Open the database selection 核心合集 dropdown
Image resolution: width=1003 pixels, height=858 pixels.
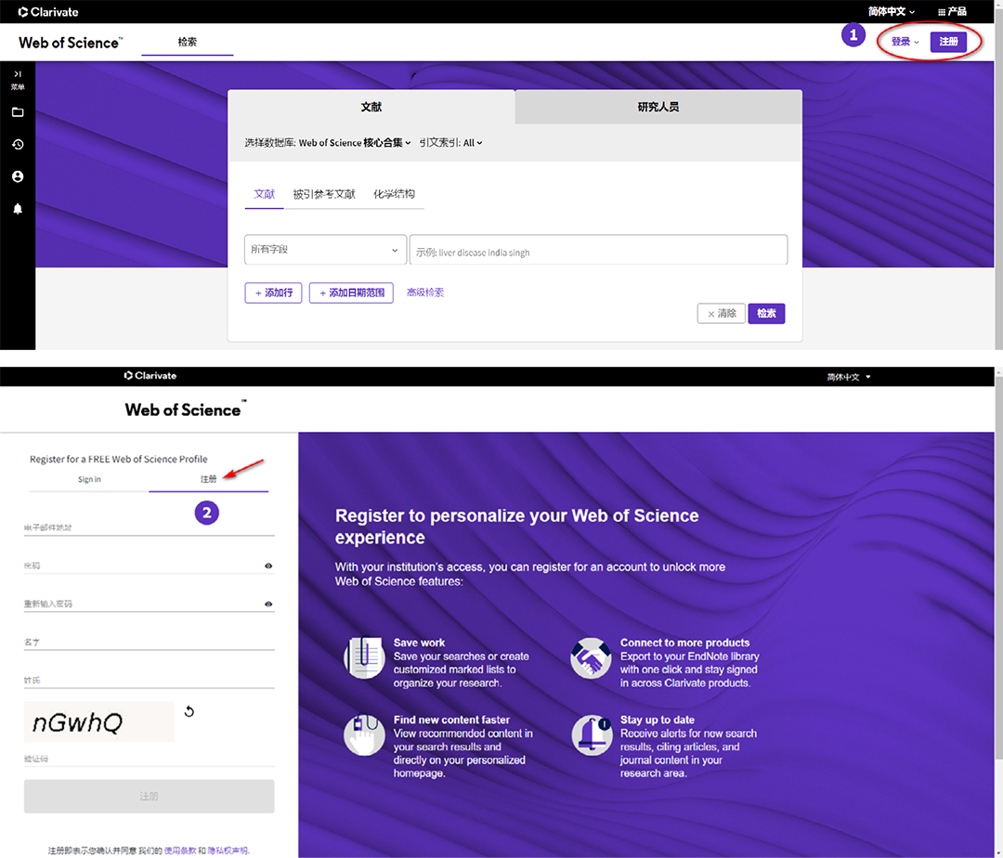pos(355,143)
